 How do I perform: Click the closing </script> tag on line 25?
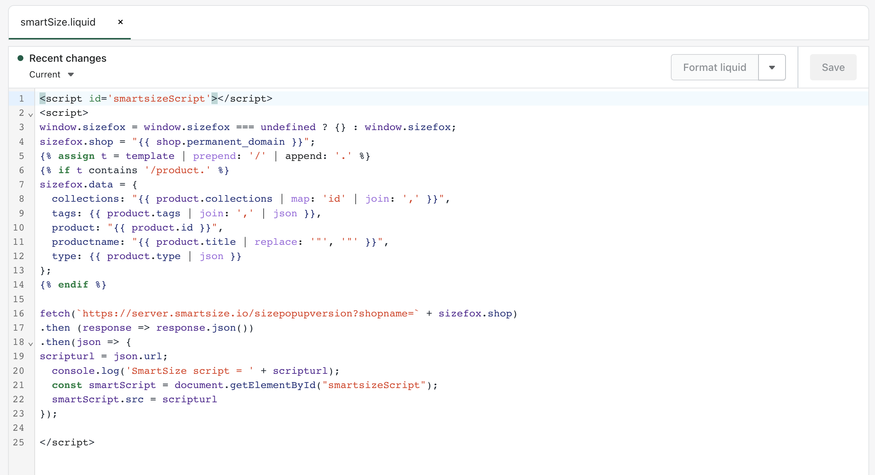[x=67, y=442]
